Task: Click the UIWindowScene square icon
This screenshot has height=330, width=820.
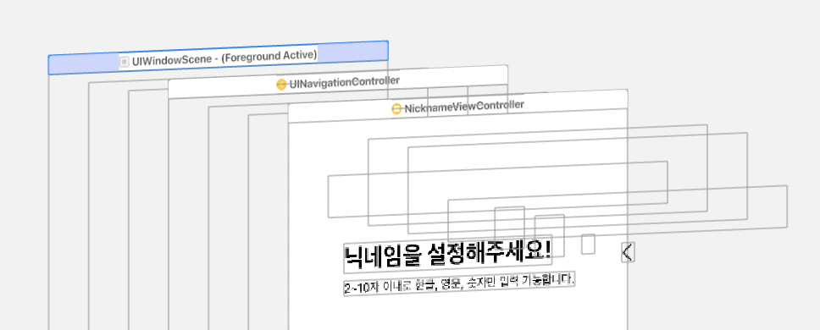Action: click(x=125, y=62)
